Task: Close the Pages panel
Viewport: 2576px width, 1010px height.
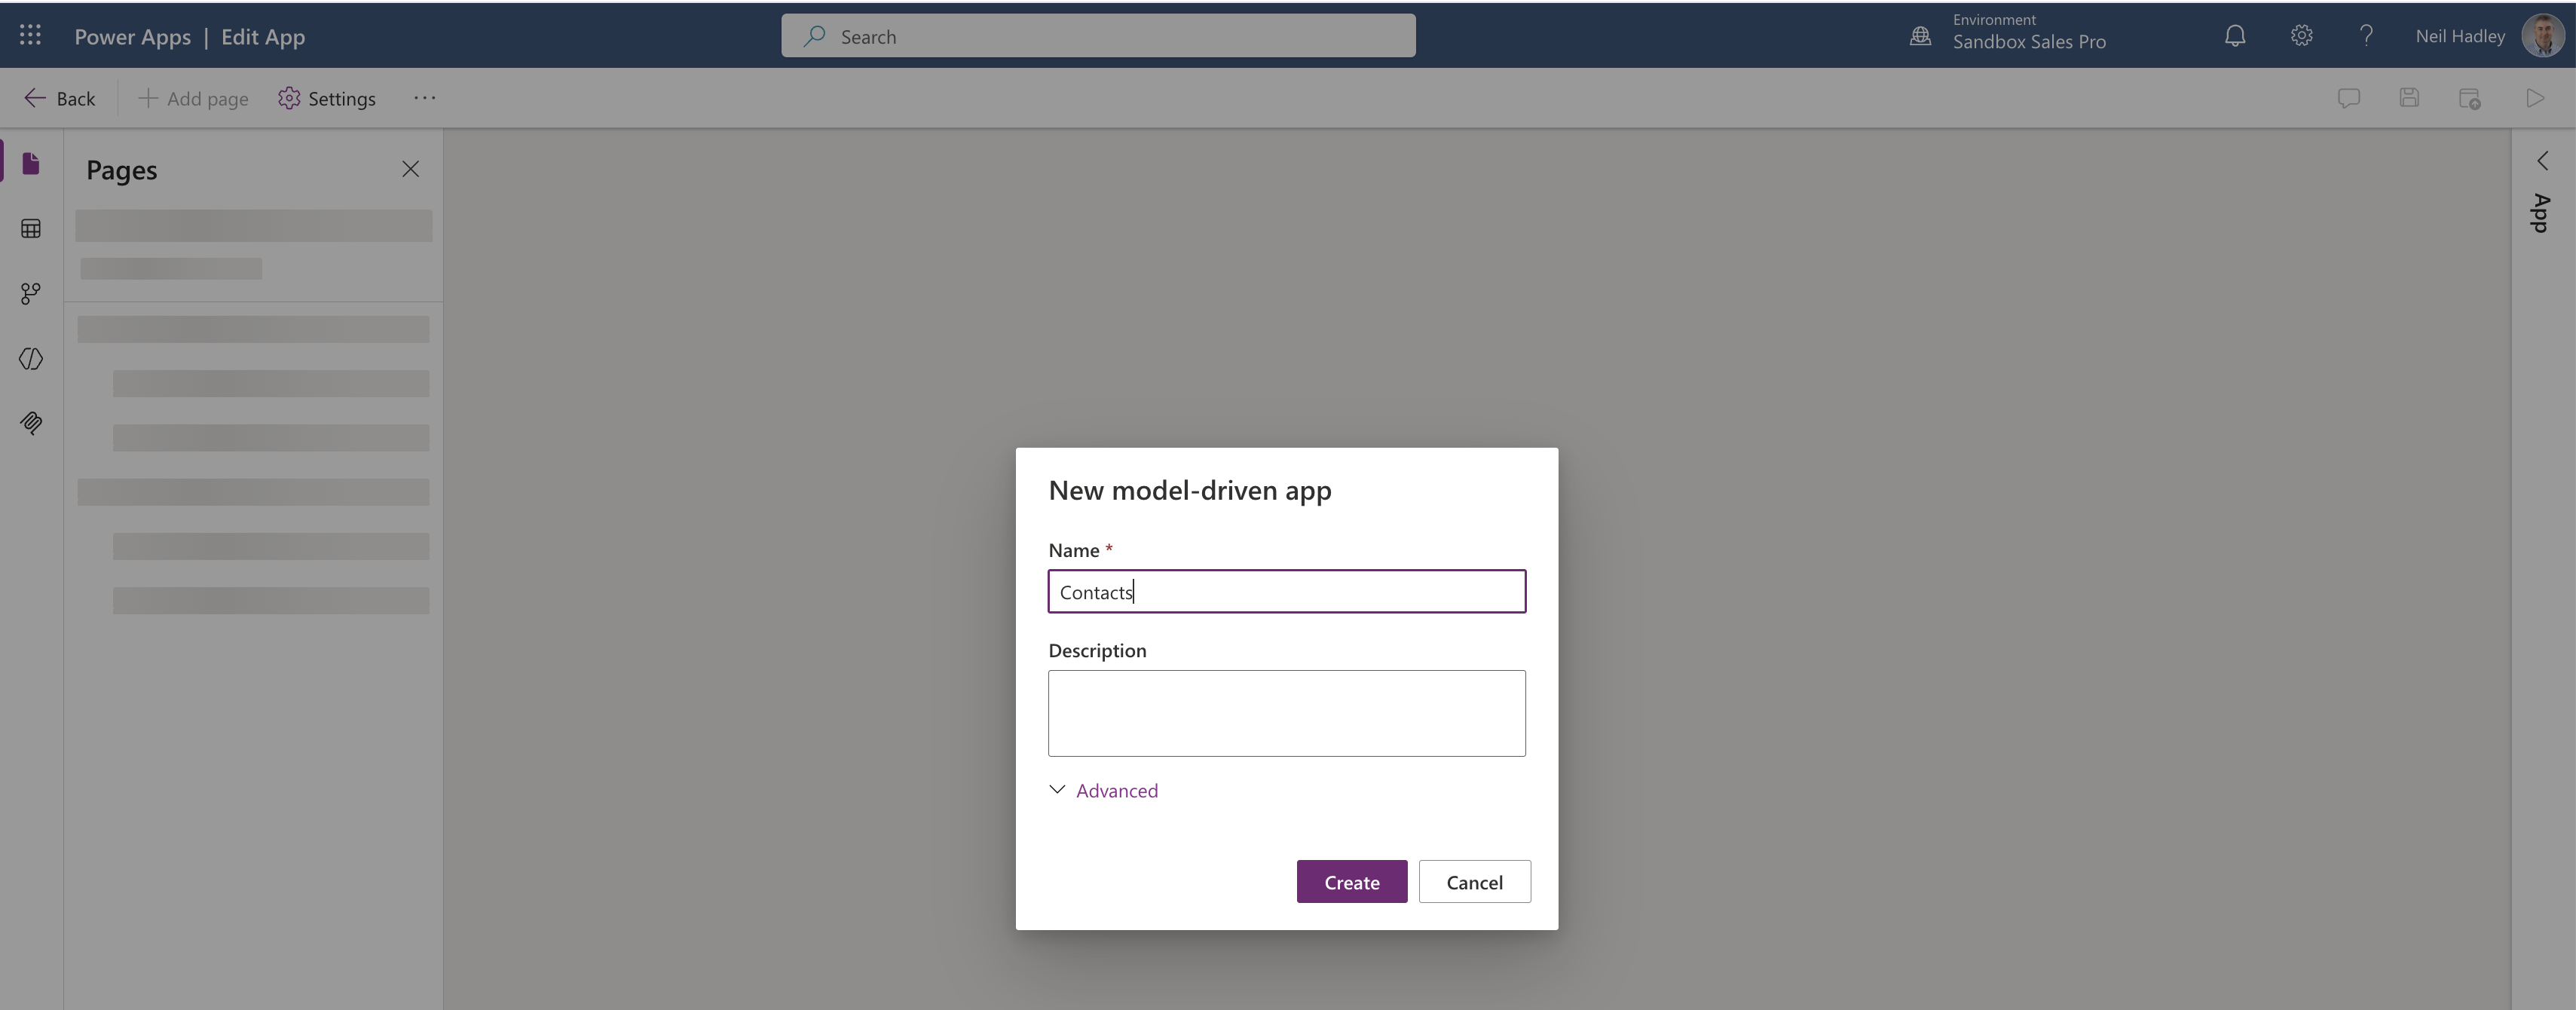Action: click(x=410, y=169)
